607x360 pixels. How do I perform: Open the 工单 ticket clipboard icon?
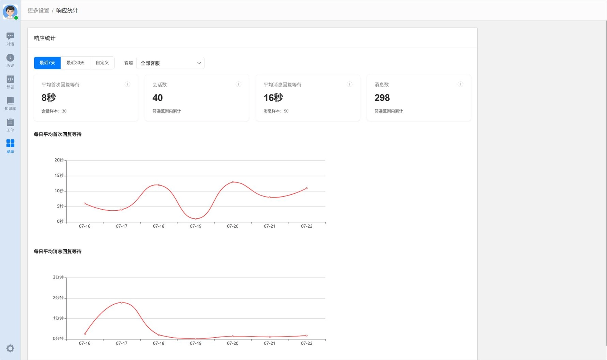pyautogui.click(x=10, y=125)
